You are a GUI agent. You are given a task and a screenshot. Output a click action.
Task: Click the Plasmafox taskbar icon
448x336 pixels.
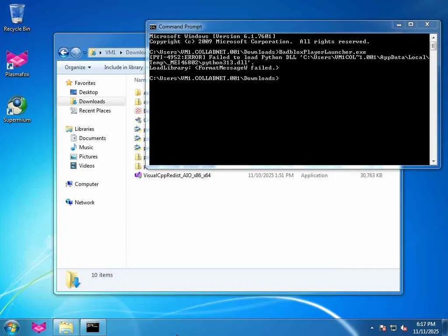click(x=38, y=327)
